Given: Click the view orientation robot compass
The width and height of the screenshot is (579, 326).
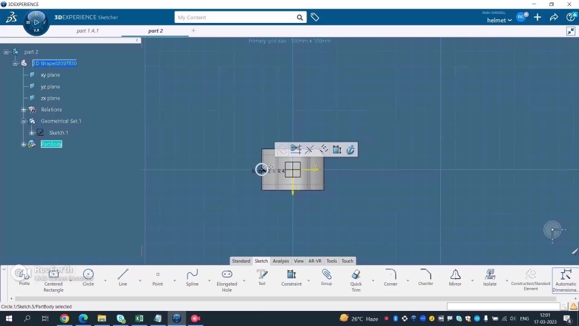Looking at the screenshot, I should click(x=552, y=230).
